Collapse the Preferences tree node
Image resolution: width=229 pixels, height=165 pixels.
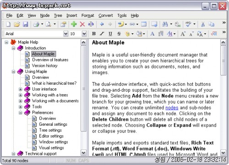(20, 113)
